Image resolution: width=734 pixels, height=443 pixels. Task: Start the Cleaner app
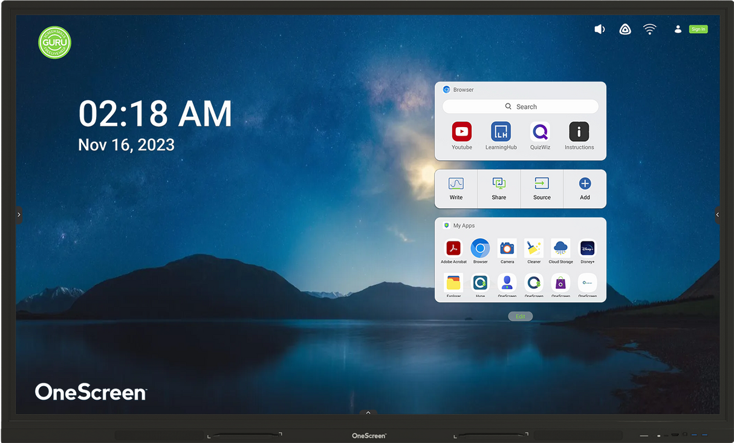coord(534,248)
